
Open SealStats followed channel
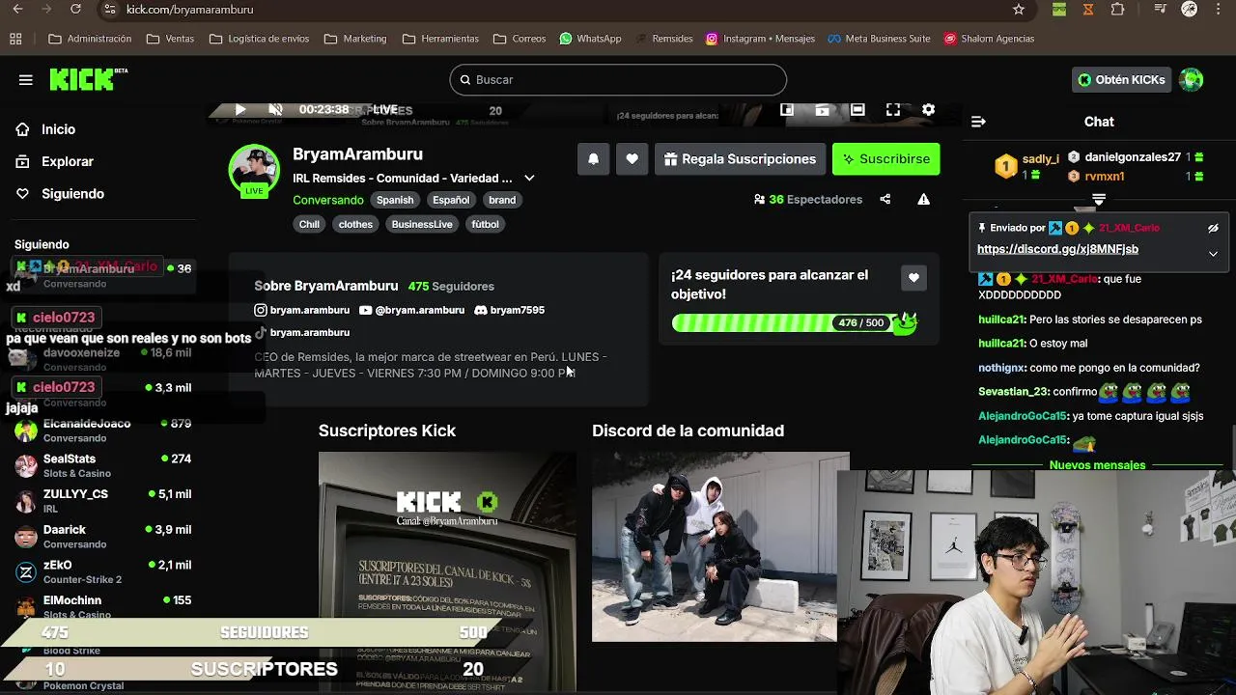[x=103, y=465]
